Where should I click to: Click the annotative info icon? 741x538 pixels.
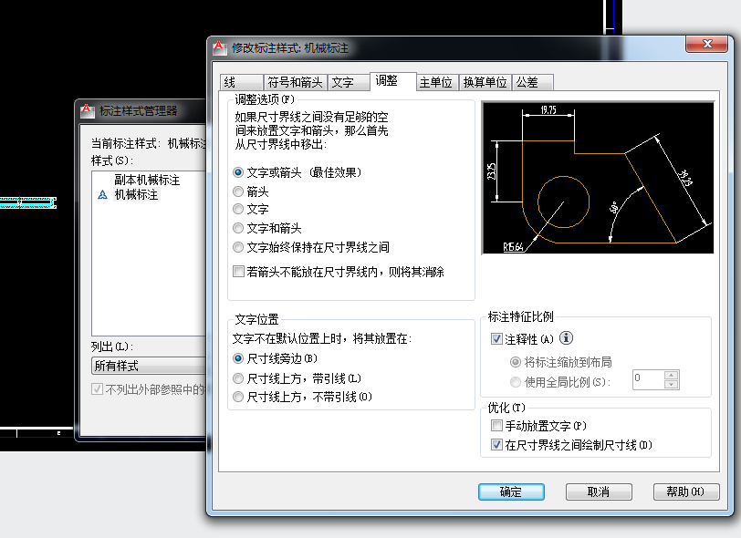(x=566, y=339)
